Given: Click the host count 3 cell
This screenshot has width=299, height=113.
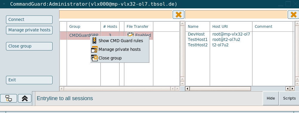Looking at the screenshot, I should pyautogui.click(x=110, y=35).
